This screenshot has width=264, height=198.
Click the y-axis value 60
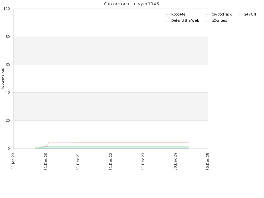tap(8, 65)
